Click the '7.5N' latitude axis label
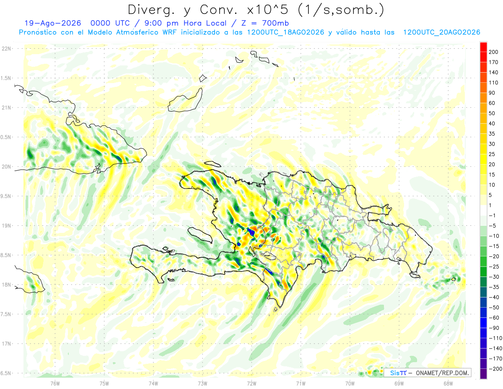 (x=6, y=314)
